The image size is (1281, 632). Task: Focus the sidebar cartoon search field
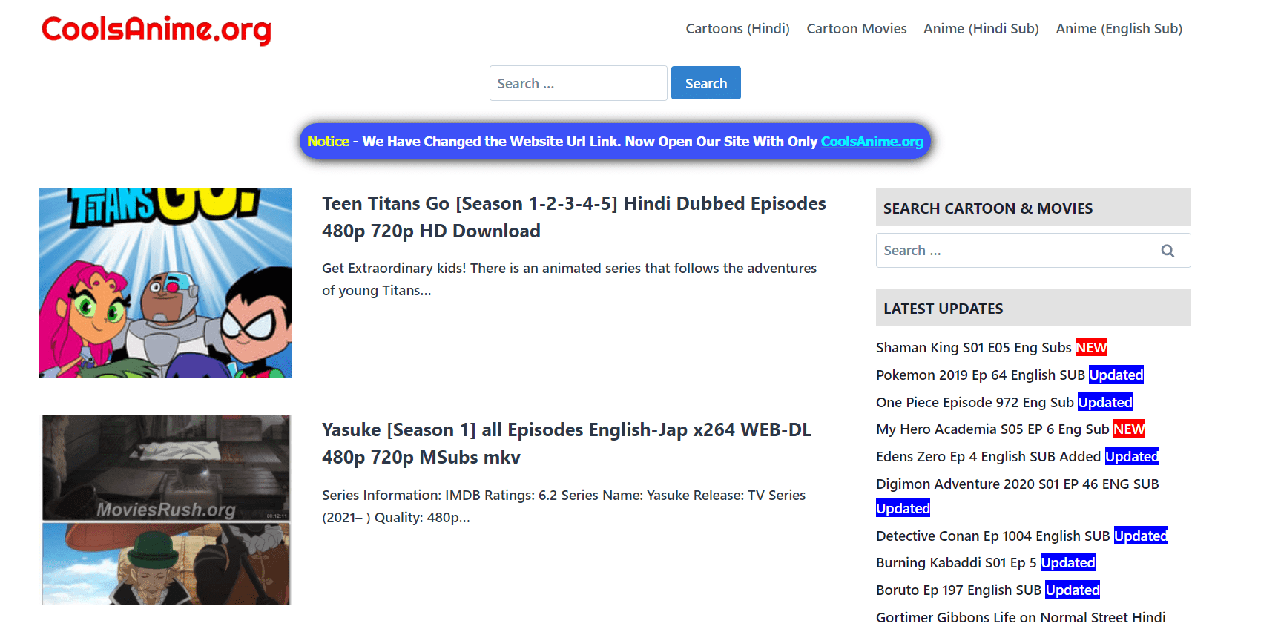pyautogui.click(x=1033, y=251)
